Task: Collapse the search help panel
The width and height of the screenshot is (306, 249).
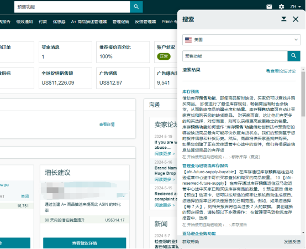Action: 284,19
